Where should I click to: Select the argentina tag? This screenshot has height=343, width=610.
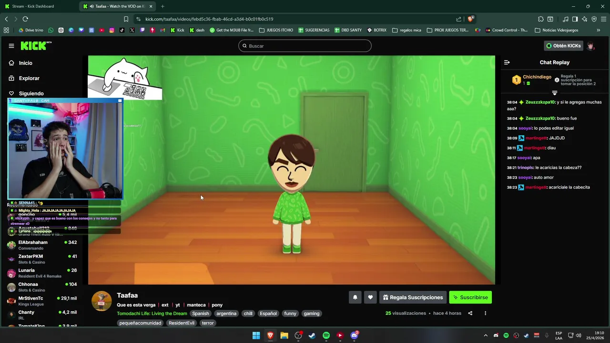226,313
